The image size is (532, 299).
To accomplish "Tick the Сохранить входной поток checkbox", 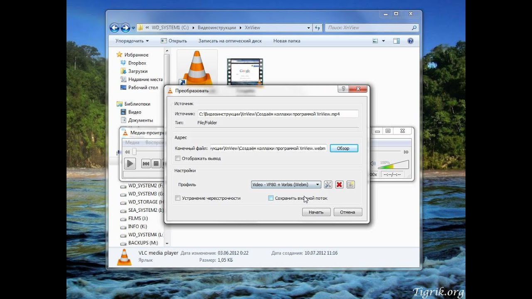I will [271, 198].
